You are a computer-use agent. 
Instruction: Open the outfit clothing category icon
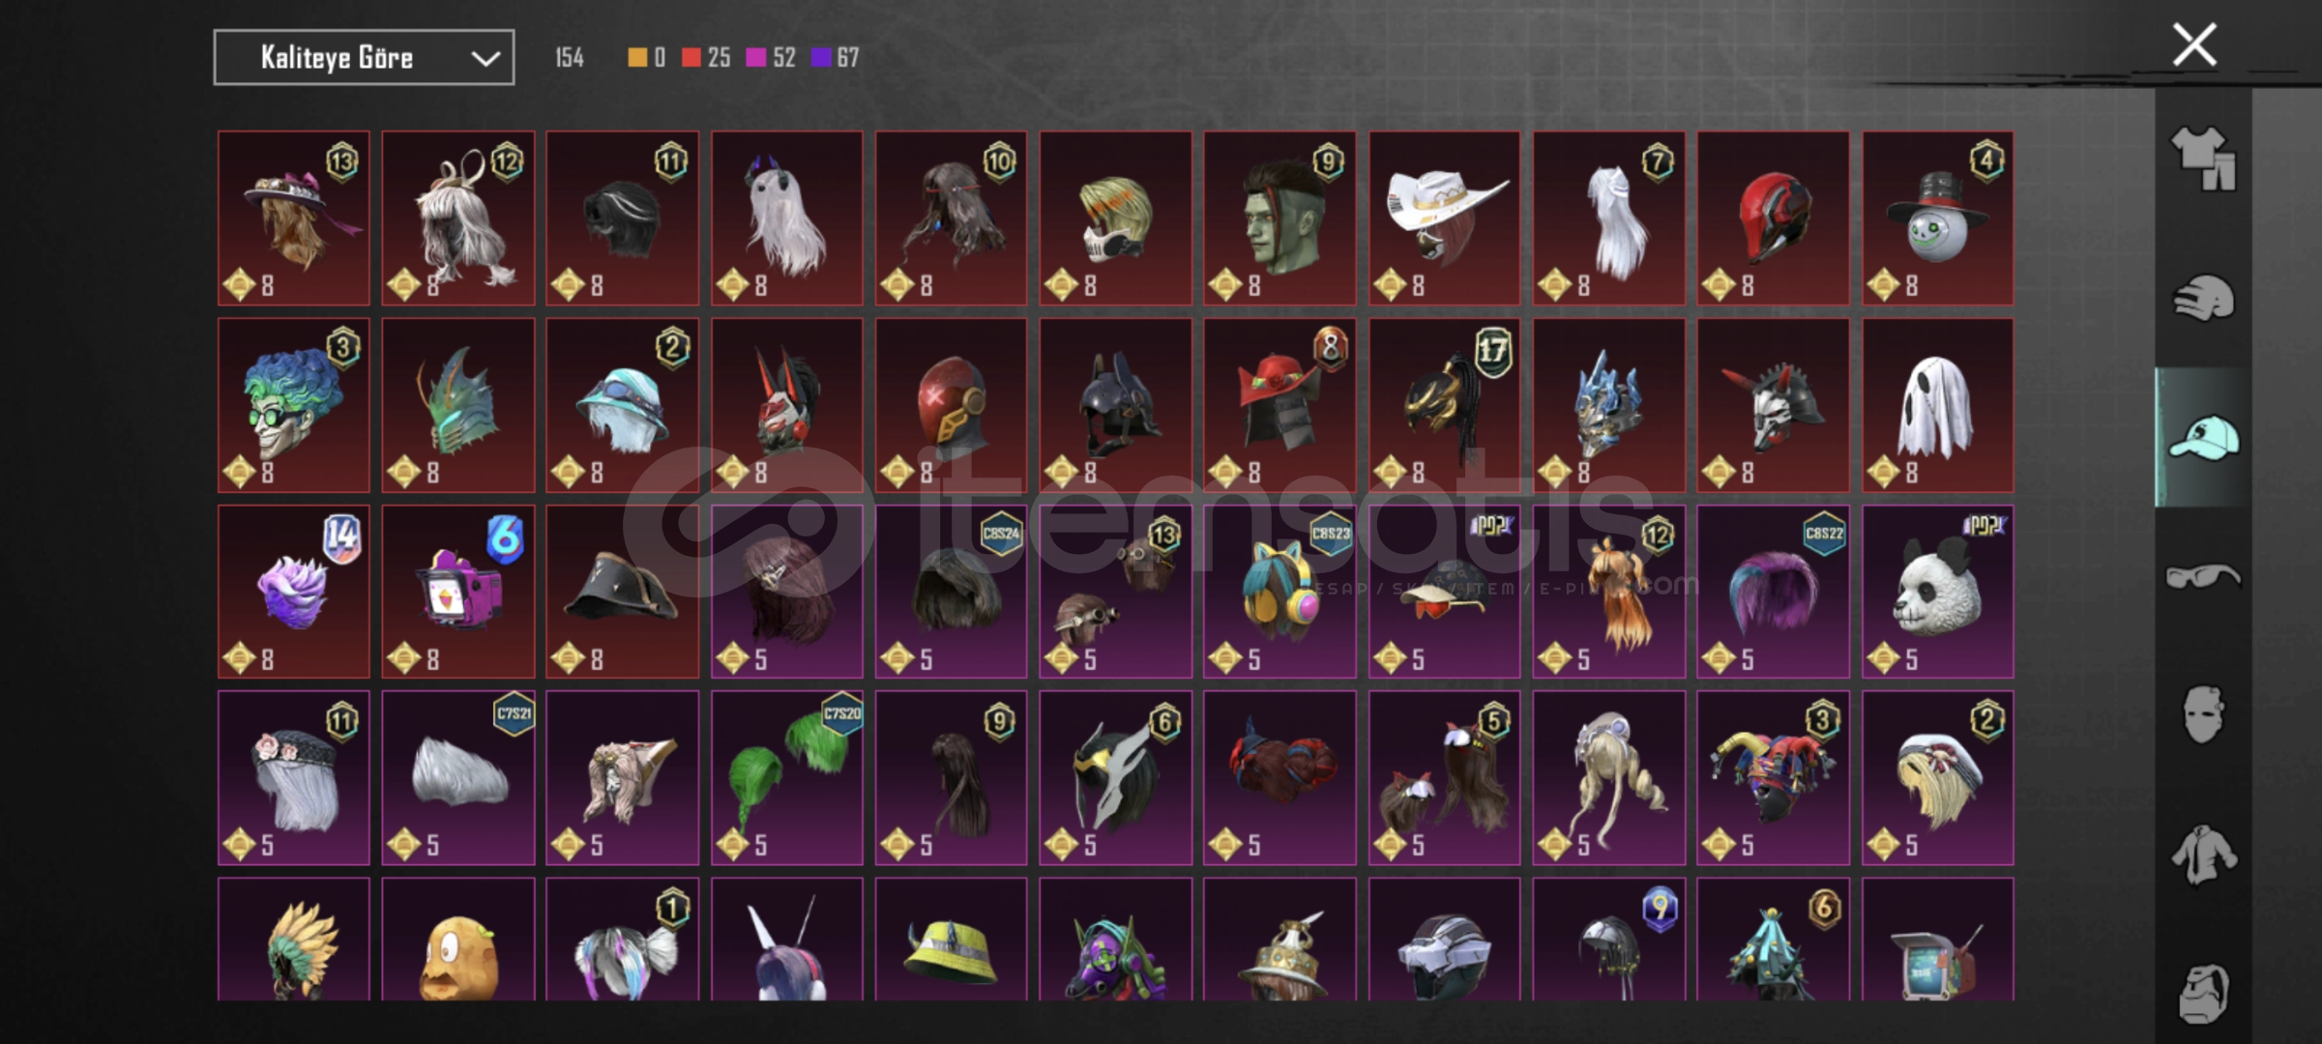[2203, 158]
